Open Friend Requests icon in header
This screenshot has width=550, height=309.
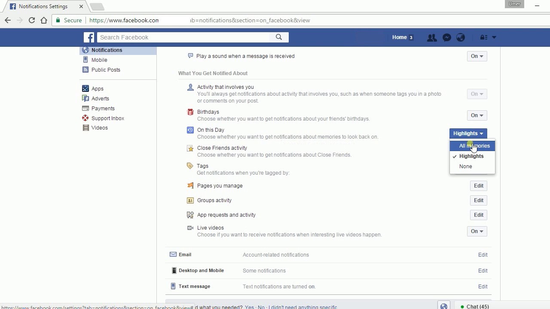click(x=432, y=37)
